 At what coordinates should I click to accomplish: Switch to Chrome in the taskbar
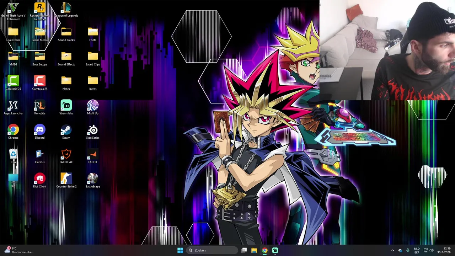coord(264,250)
